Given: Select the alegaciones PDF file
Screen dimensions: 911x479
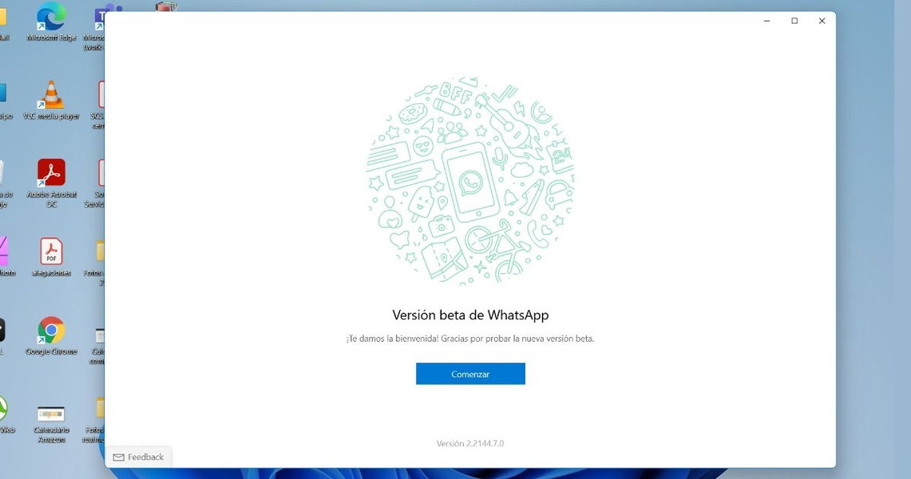Looking at the screenshot, I should coord(51,252).
